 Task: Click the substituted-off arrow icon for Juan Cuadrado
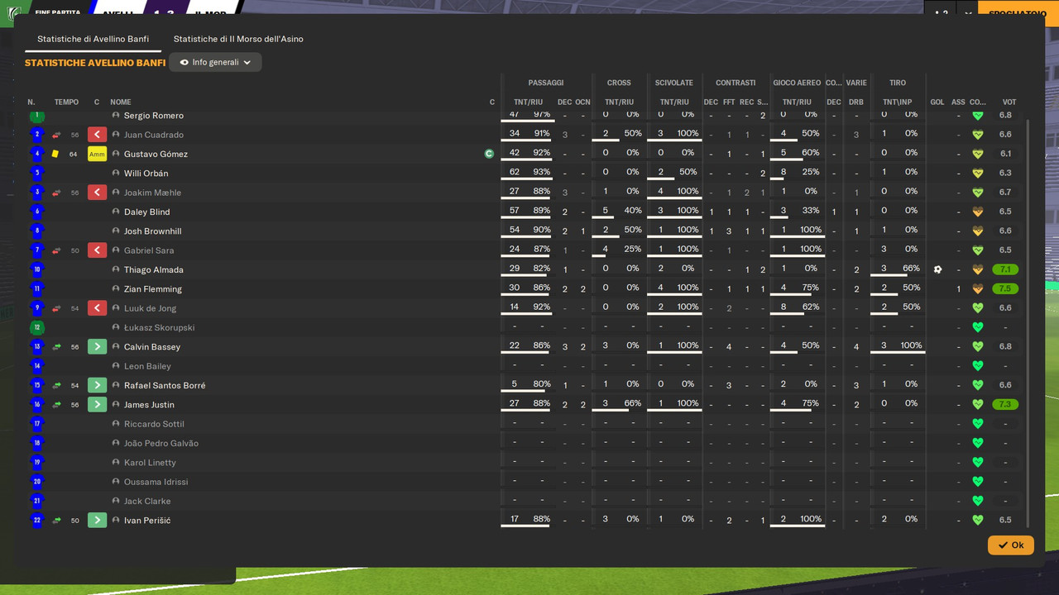tap(97, 135)
